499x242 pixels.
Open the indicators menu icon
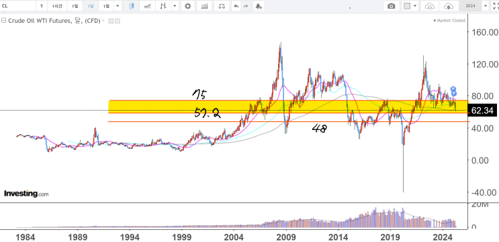pos(205,6)
